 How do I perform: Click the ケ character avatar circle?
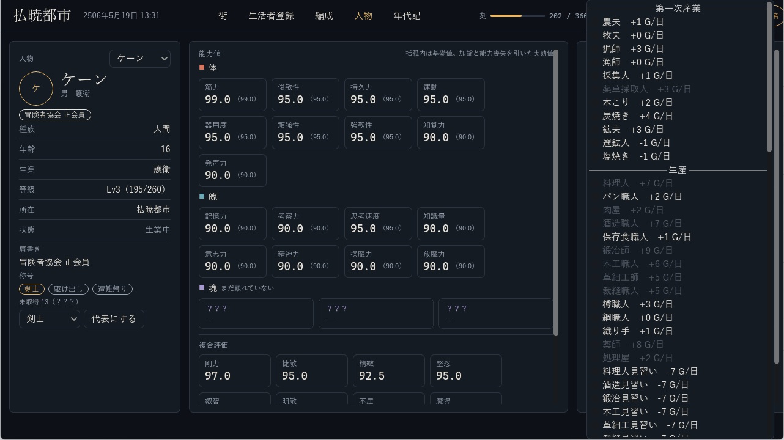[36, 89]
